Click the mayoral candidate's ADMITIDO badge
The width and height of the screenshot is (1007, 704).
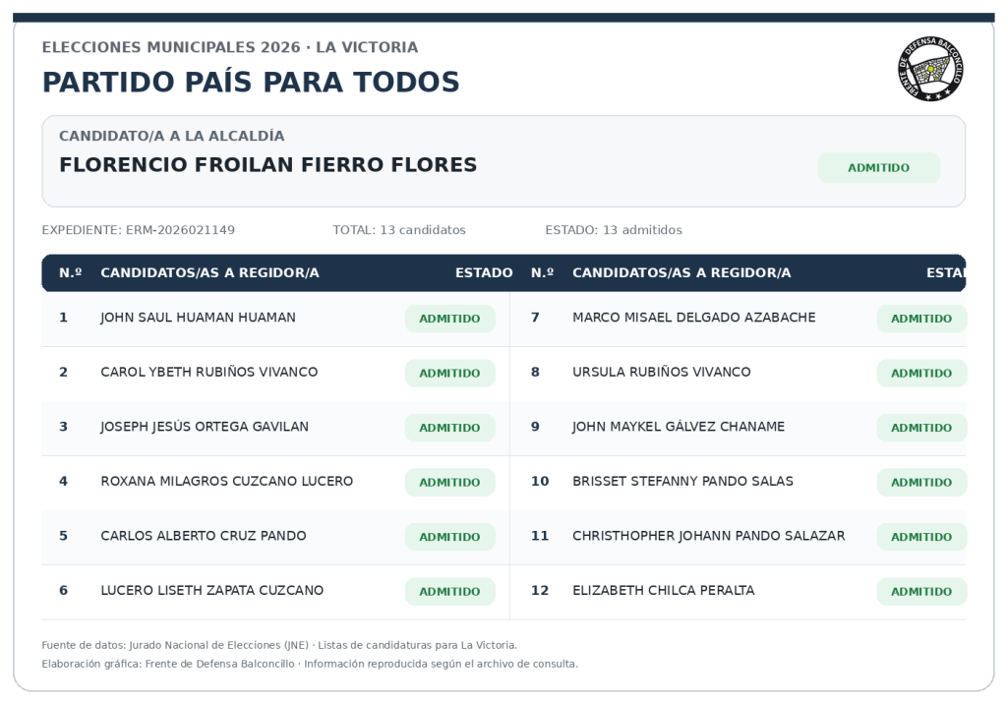[878, 168]
